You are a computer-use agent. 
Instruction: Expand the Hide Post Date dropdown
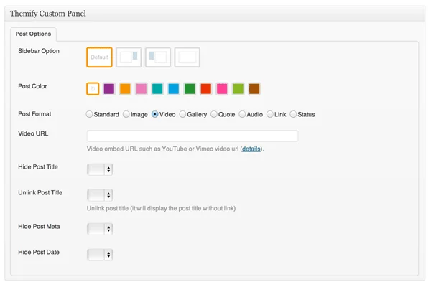(x=100, y=254)
